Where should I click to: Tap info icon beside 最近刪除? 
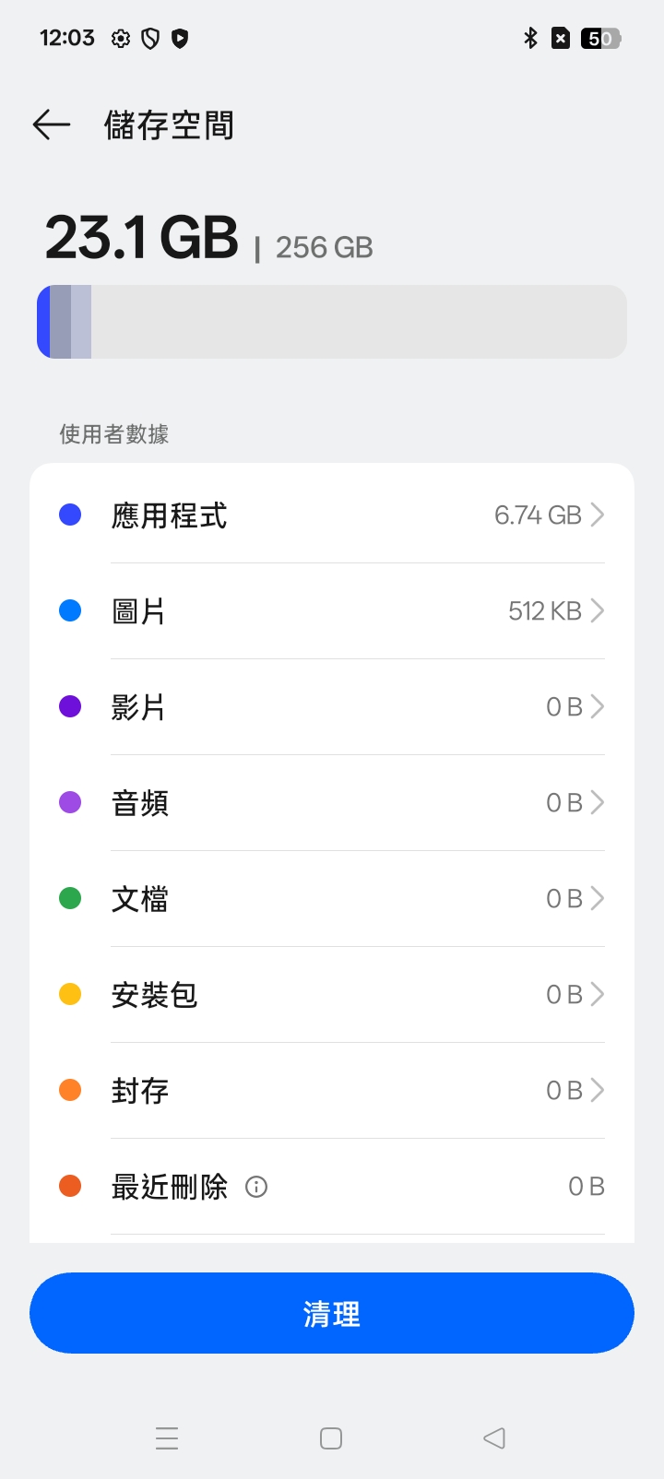[x=256, y=1187]
